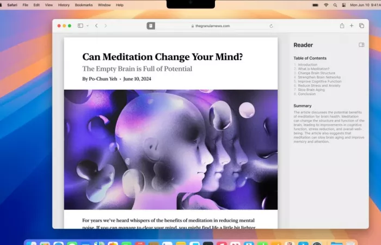The image size is (381, 245).
Task: Jump to "What is Meditation?" section
Action: click(314, 69)
